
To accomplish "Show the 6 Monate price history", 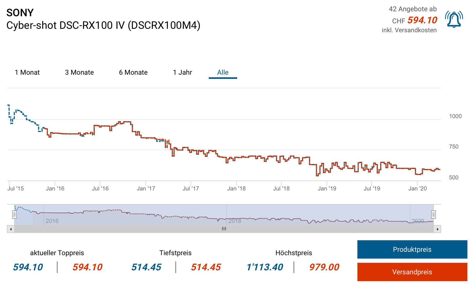I will tap(133, 72).
